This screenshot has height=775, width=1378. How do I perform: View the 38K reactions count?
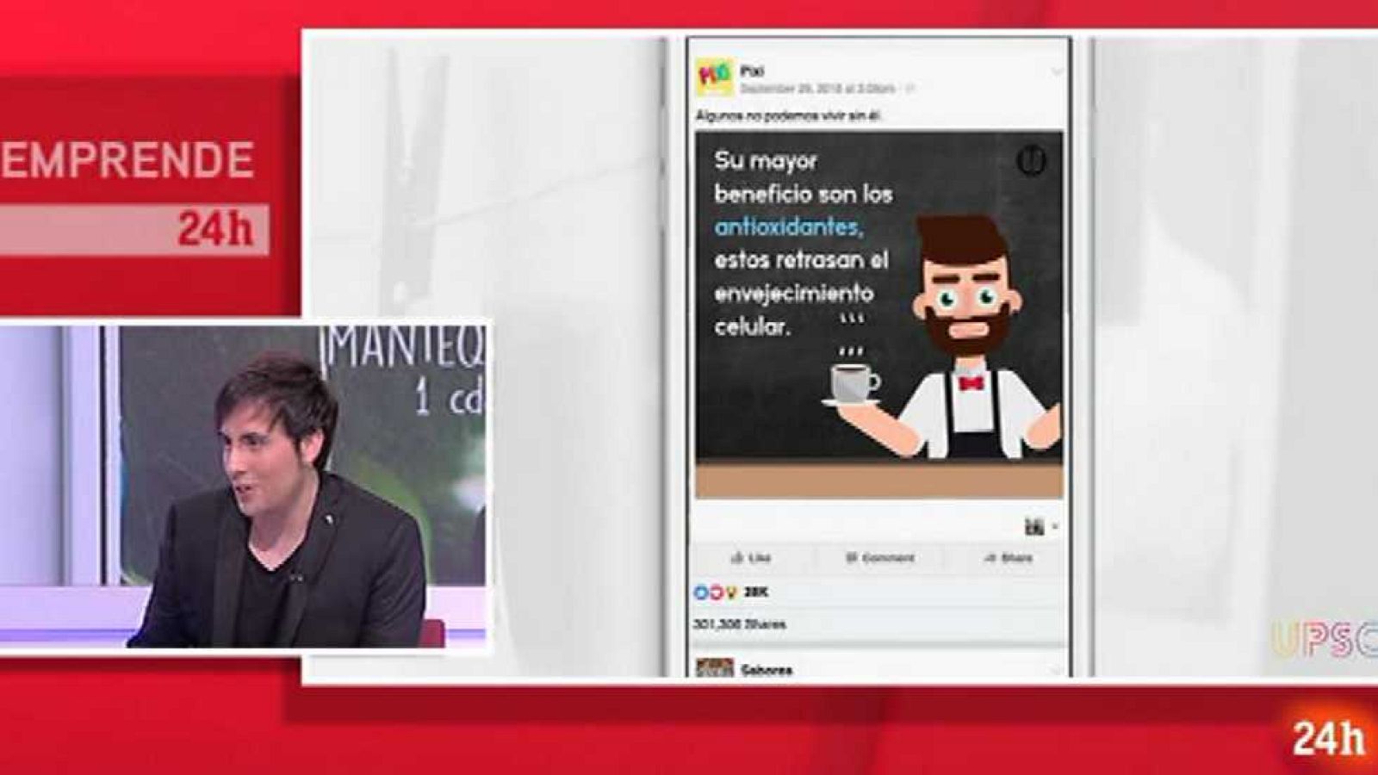(x=754, y=591)
